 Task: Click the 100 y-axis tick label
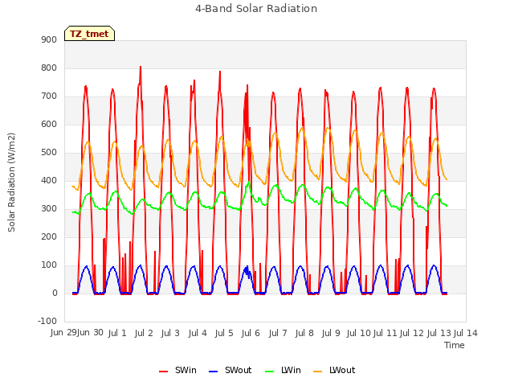click(49, 265)
